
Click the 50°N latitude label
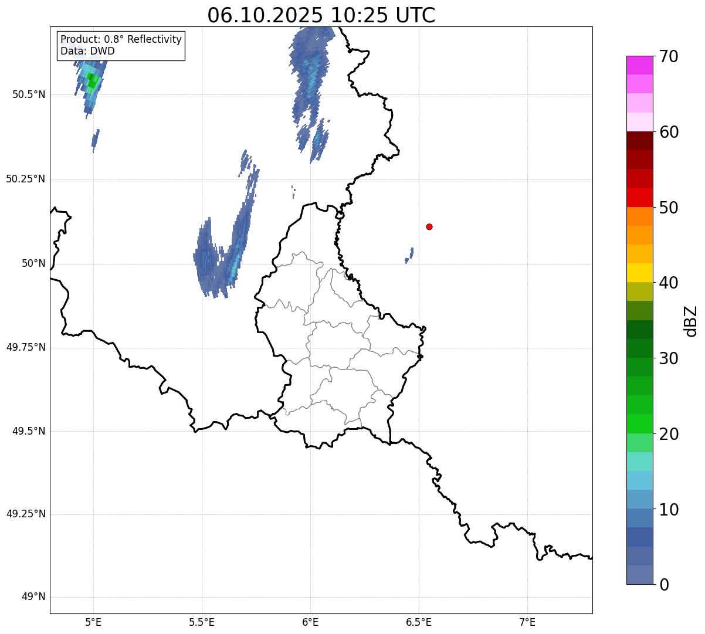[34, 263]
